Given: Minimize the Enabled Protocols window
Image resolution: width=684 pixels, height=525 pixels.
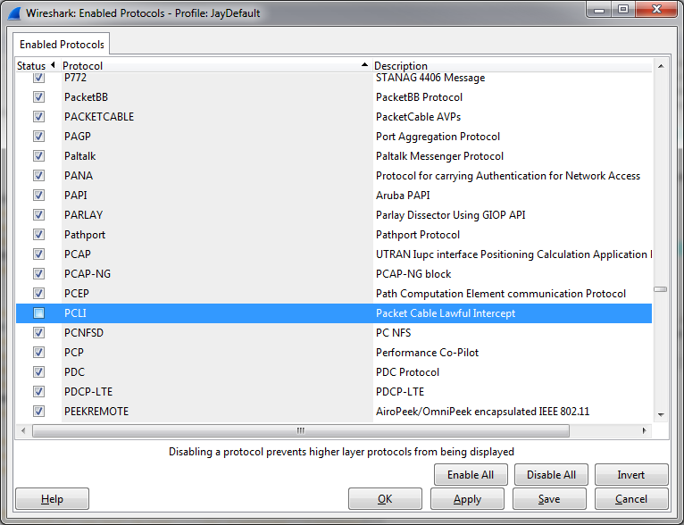Looking at the screenshot, I should coord(599,9).
